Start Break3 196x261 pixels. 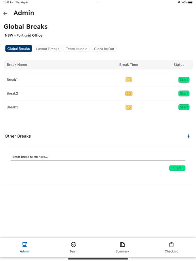184,107
